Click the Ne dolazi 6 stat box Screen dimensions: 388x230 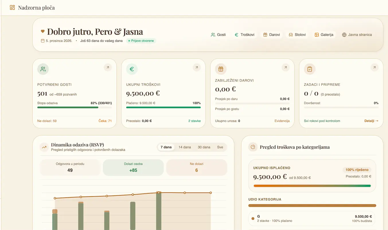click(x=196, y=167)
